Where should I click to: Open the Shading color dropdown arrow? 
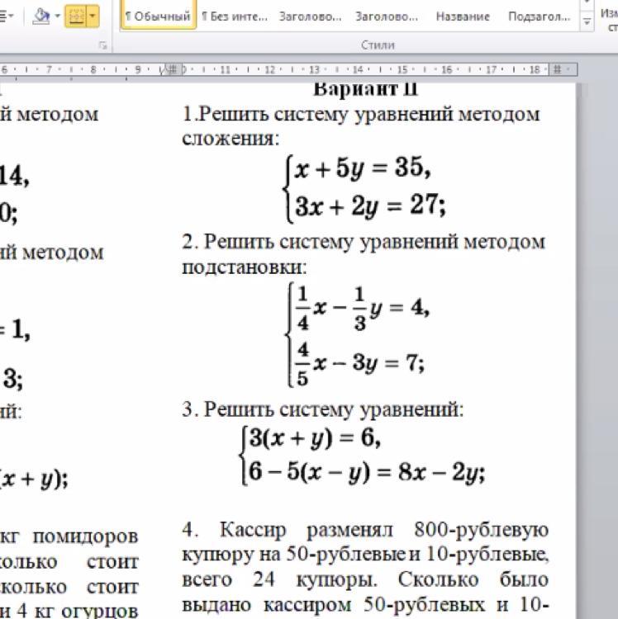tap(57, 17)
